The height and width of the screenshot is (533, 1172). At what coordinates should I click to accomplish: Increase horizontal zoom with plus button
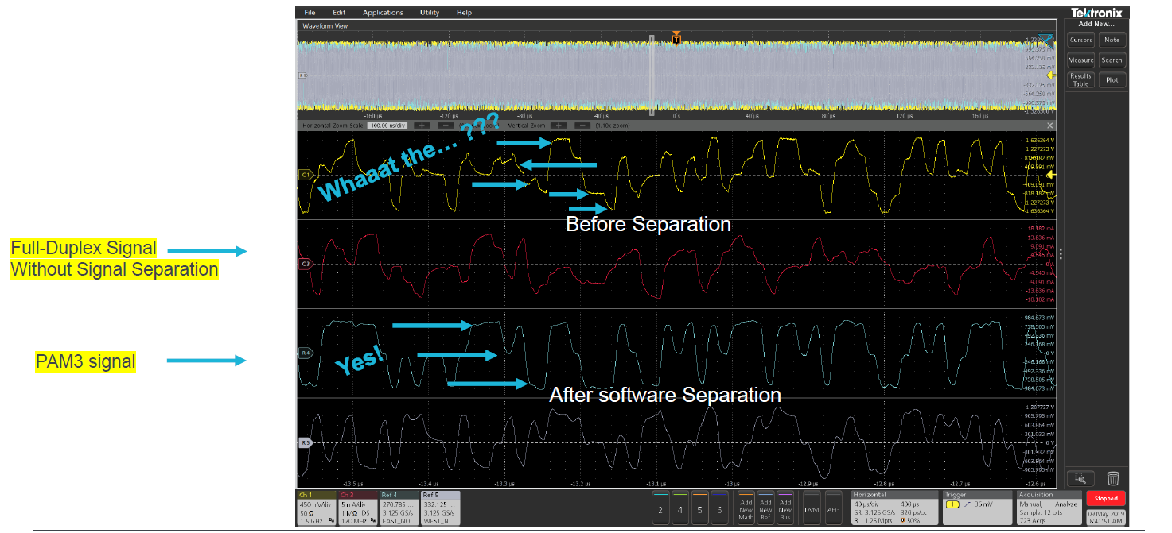(422, 126)
